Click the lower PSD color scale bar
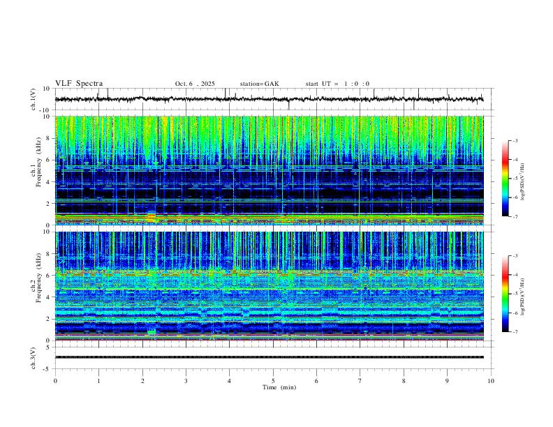The height and width of the screenshot is (427, 553). tap(505, 294)
